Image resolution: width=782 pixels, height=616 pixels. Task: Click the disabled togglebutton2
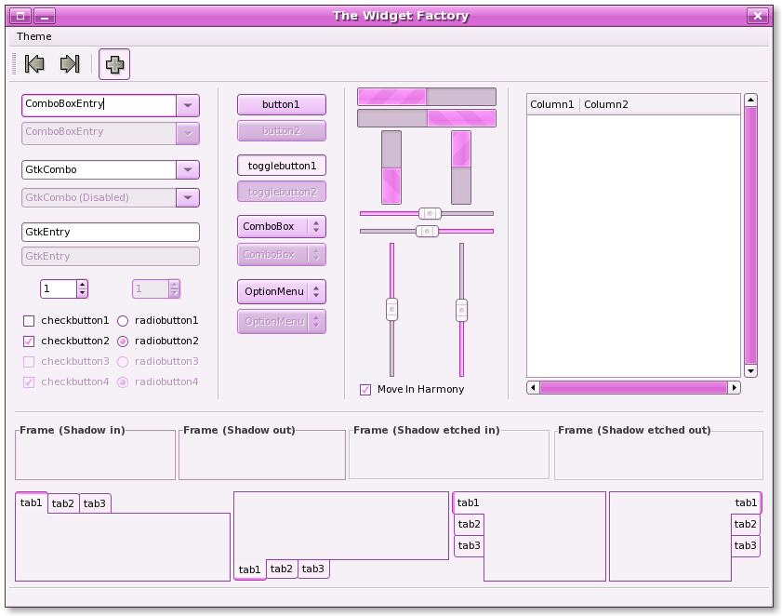(282, 192)
